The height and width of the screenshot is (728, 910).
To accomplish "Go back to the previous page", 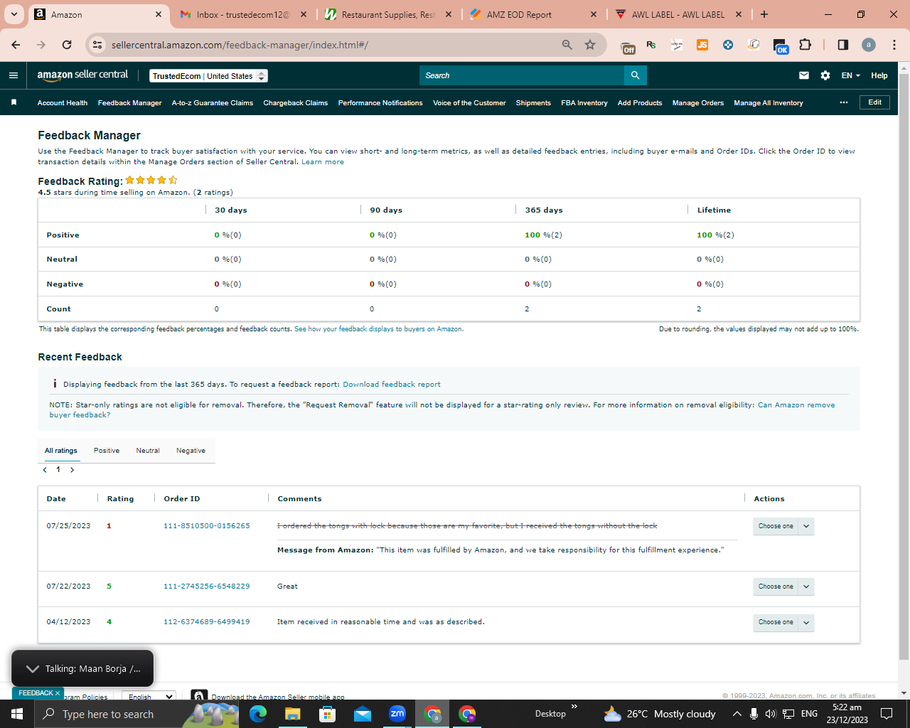I will [16, 45].
